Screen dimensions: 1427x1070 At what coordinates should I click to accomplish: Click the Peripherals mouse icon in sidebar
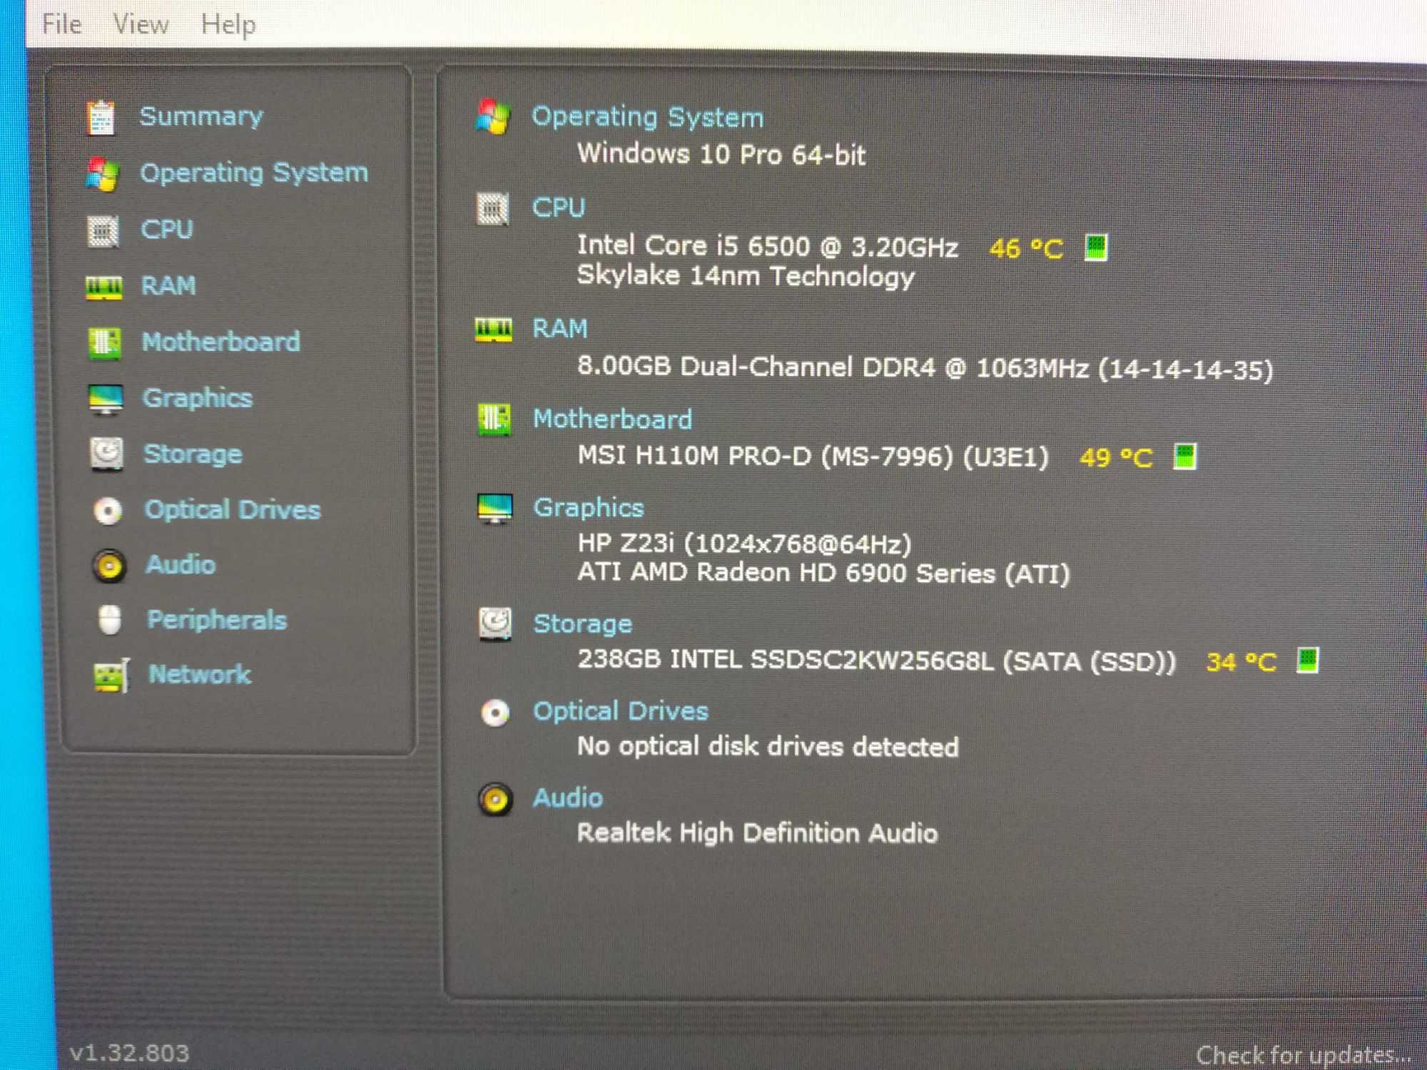coord(110,620)
